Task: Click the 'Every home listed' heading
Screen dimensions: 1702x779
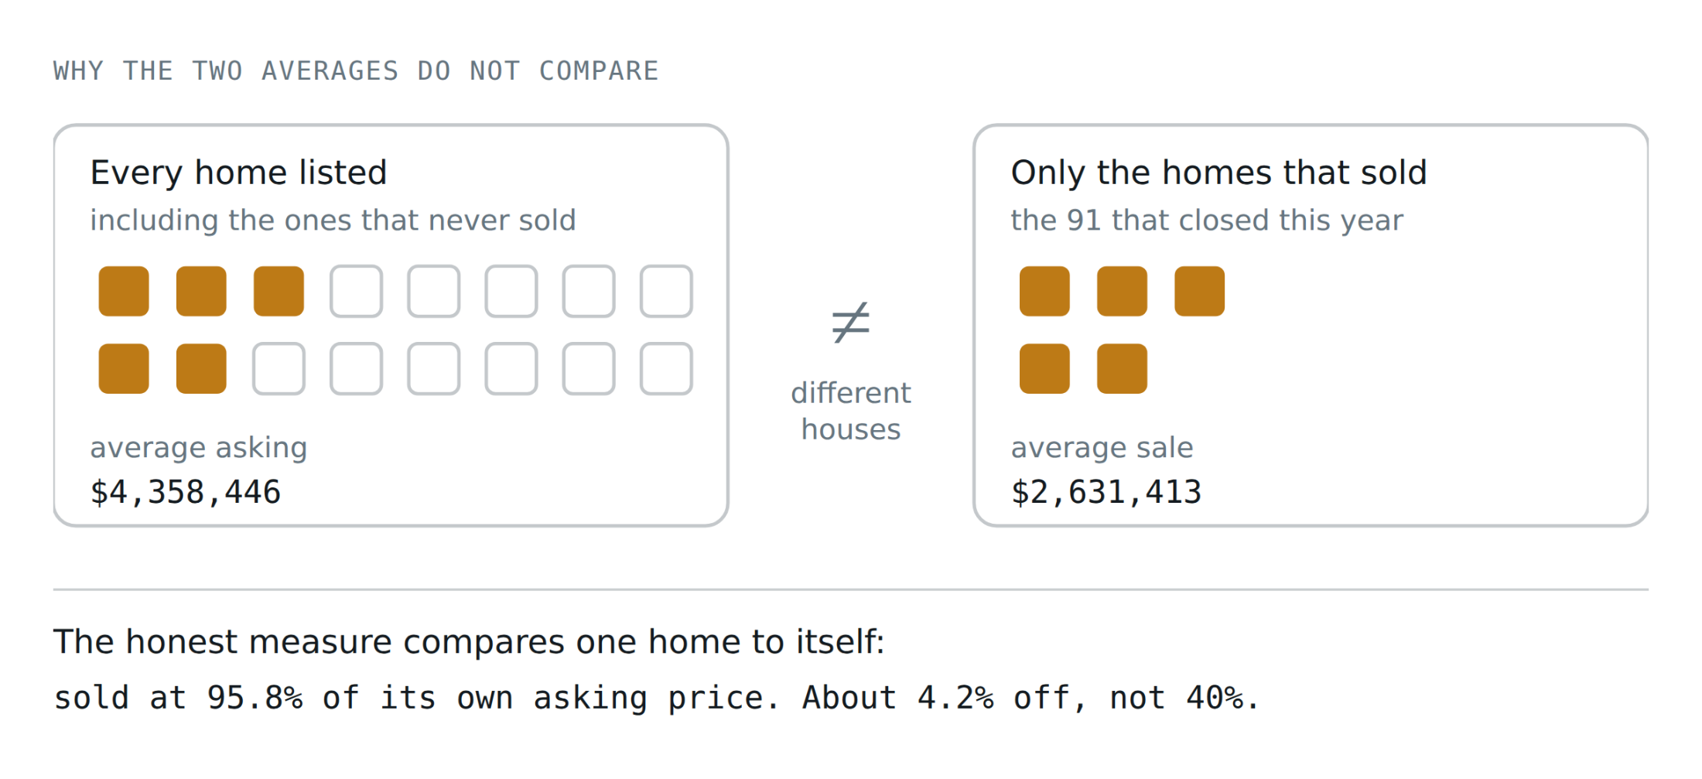Action: tap(238, 173)
